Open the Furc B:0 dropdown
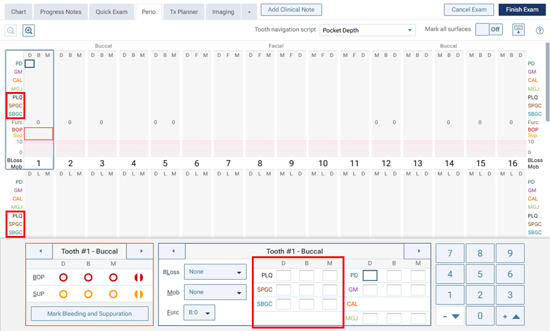The height and width of the screenshot is (331, 550). [199, 313]
